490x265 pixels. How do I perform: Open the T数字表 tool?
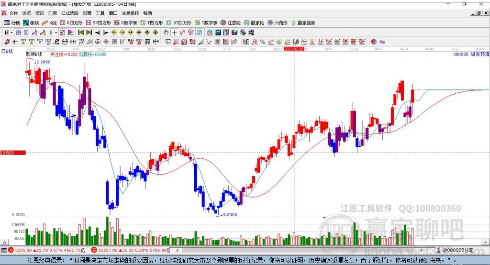(x=206, y=23)
